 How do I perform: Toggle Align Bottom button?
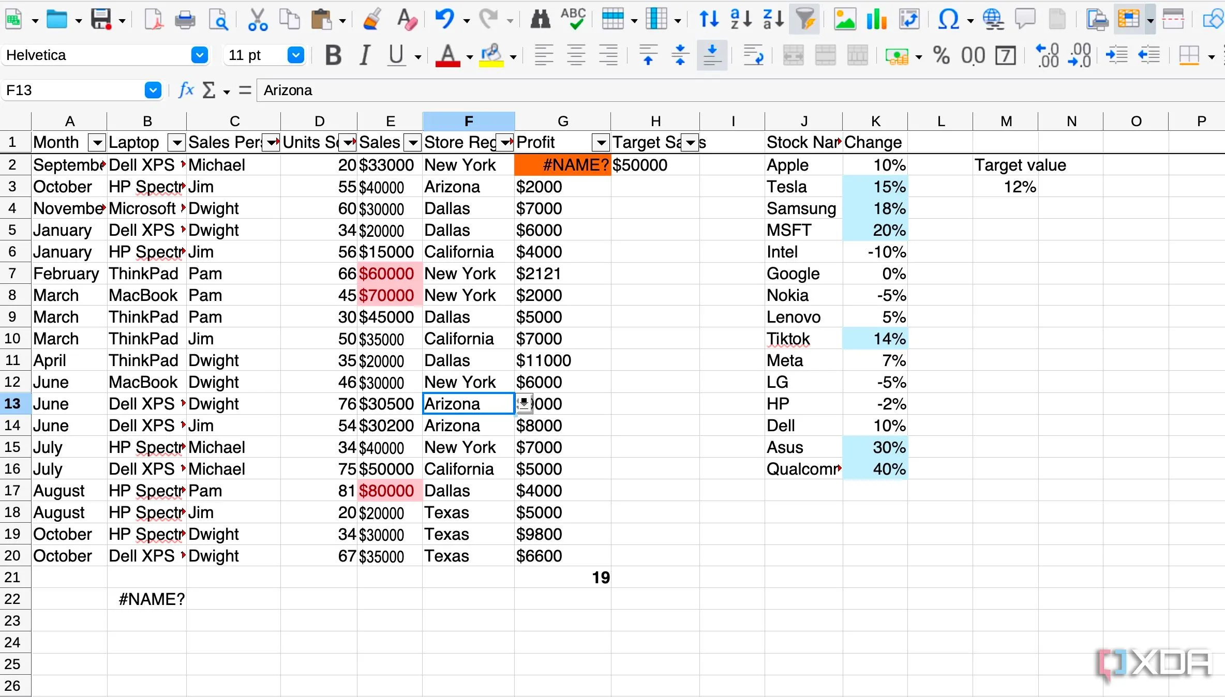point(712,55)
